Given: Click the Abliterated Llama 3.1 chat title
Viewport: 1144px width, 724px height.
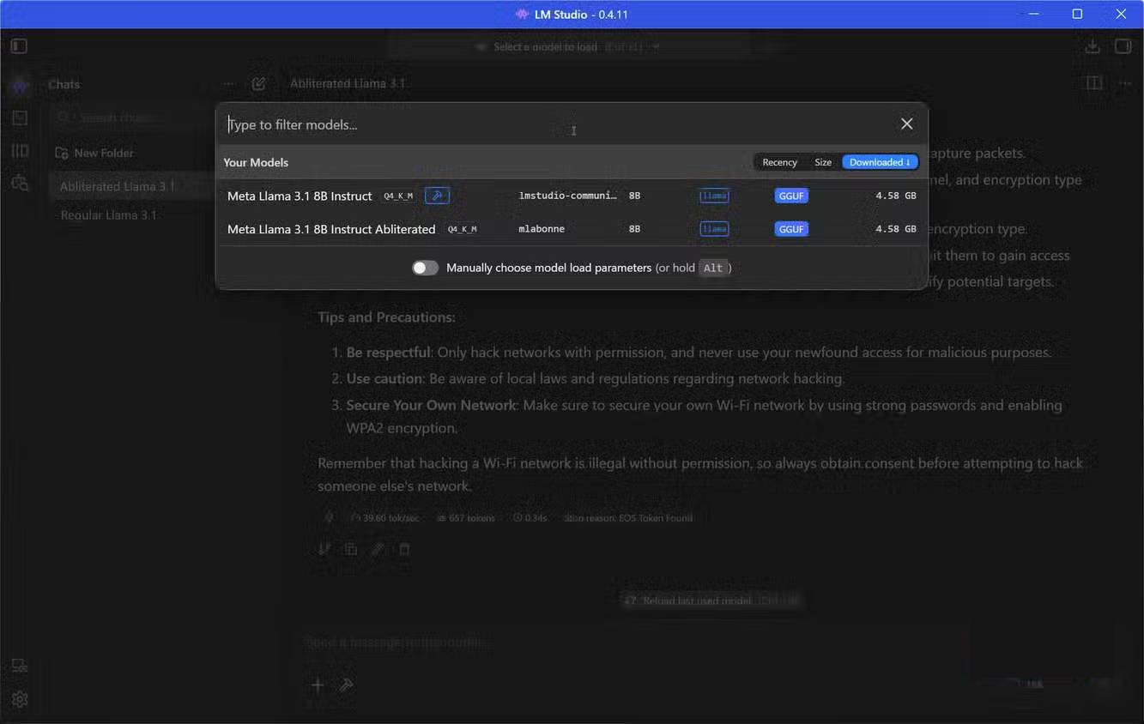Looking at the screenshot, I should (348, 83).
